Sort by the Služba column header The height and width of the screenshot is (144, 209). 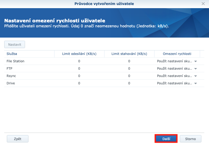tap(29, 54)
